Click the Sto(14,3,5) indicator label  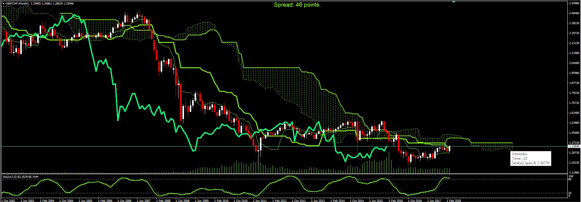pyautogui.click(x=21, y=177)
